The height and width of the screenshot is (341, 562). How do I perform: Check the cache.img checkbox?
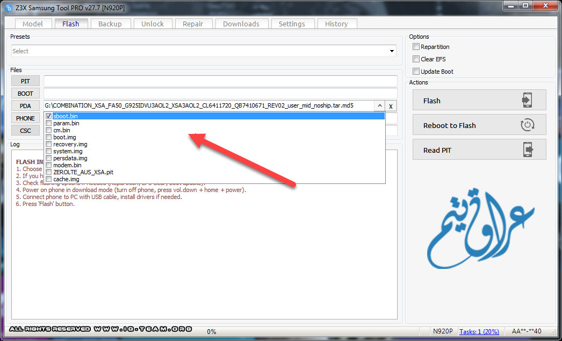click(49, 179)
